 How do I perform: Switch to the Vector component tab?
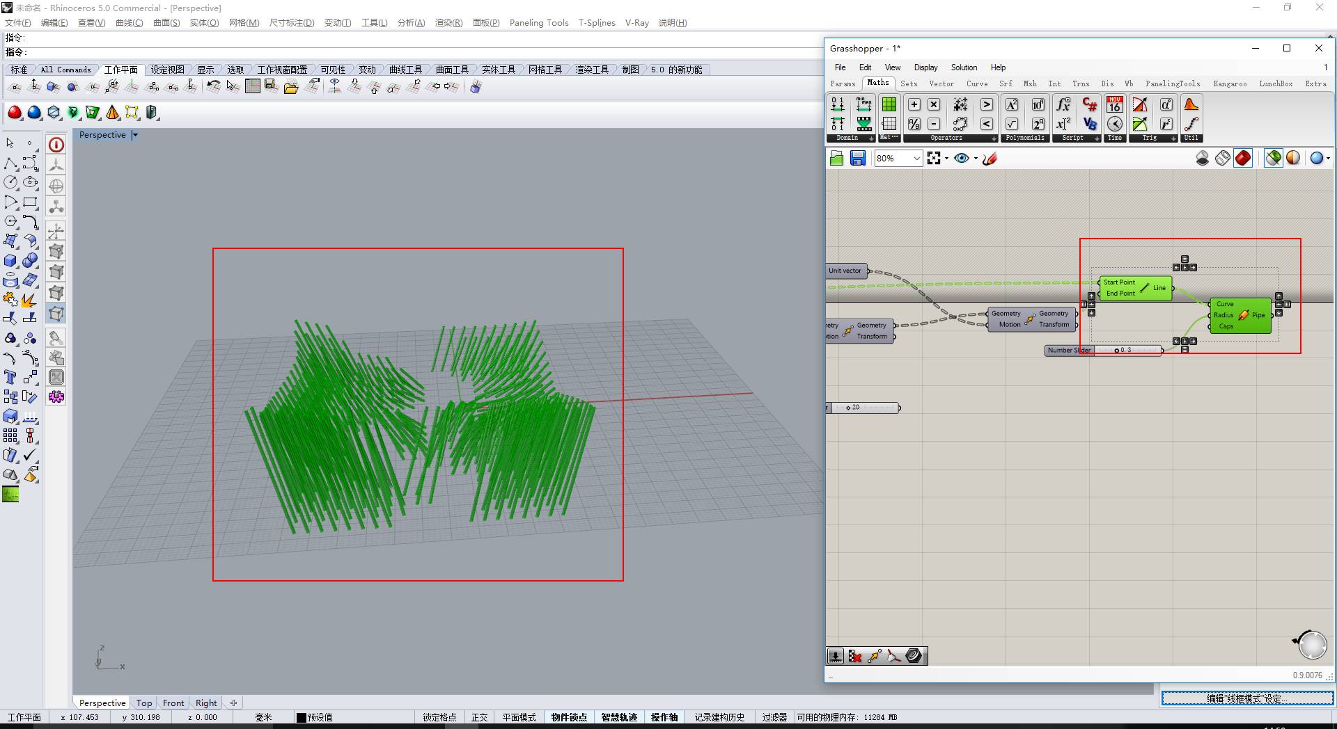click(941, 83)
